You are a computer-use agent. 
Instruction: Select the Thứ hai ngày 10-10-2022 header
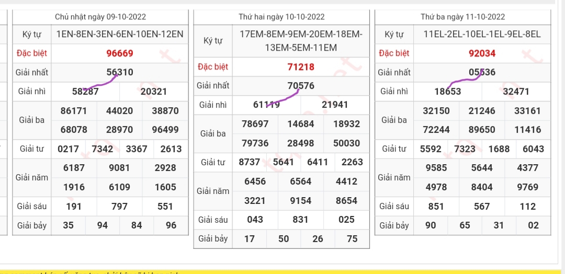[281, 17]
